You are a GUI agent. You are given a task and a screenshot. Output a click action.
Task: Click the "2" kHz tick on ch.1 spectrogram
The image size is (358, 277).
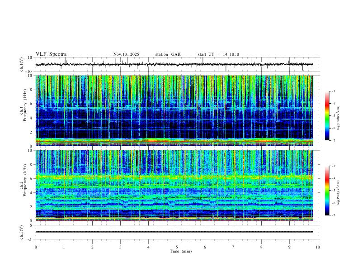click(x=32, y=132)
